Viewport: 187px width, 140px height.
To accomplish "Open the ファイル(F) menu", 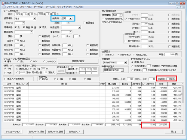I will tap(12, 7).
